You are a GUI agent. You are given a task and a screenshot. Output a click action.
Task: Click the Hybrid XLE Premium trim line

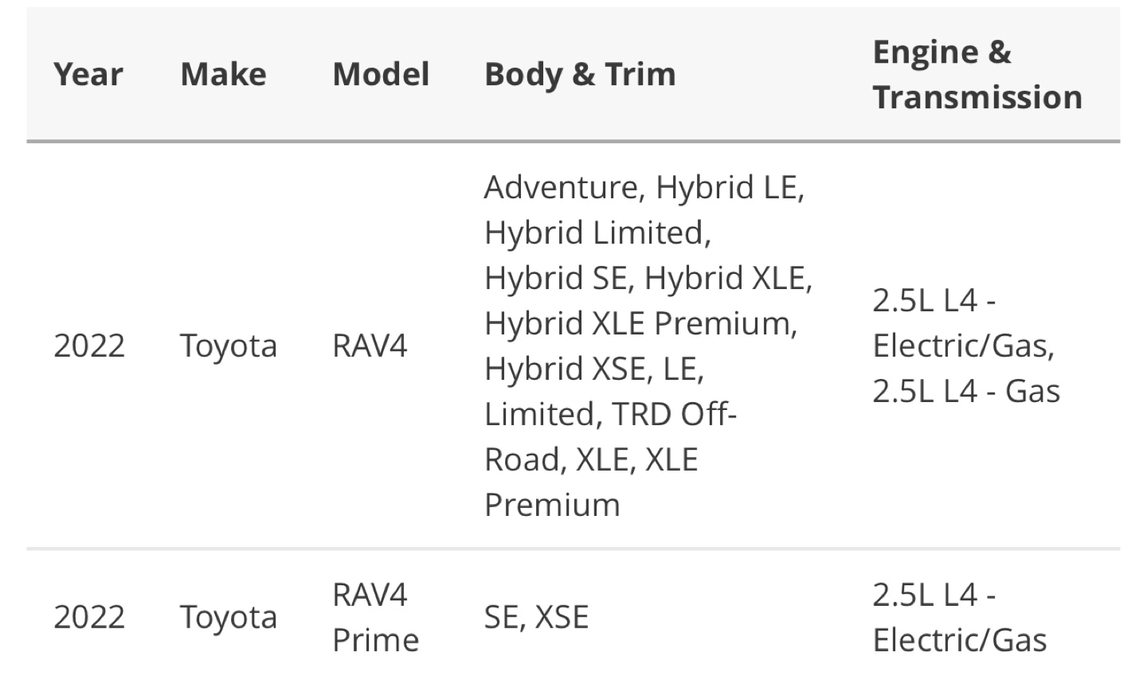pyautogui.click(x=641, y=325)
